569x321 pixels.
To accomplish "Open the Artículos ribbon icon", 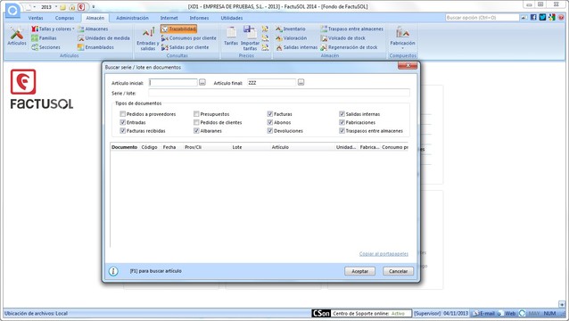I will (x=17, y=36).
